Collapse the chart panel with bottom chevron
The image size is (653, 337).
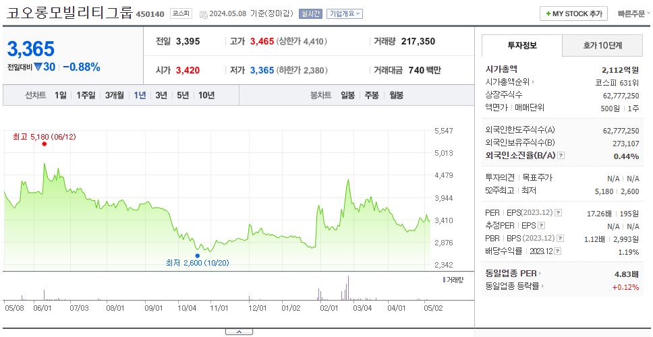(239, 332)
